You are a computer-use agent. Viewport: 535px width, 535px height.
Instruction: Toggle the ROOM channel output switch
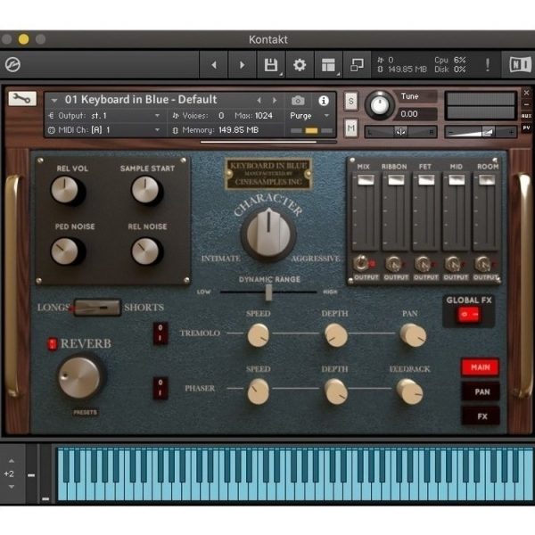(482, 264)
